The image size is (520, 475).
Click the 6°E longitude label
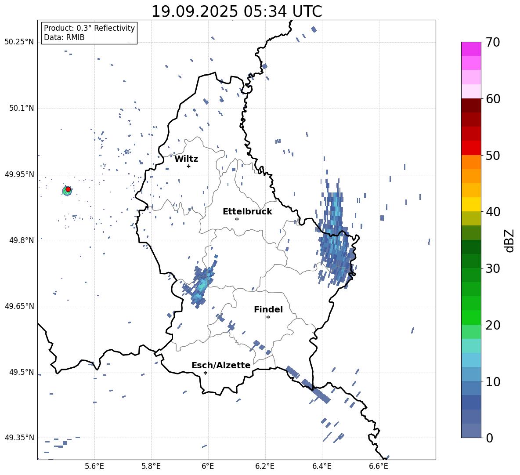pyautogui.click(x=208, y=466)
